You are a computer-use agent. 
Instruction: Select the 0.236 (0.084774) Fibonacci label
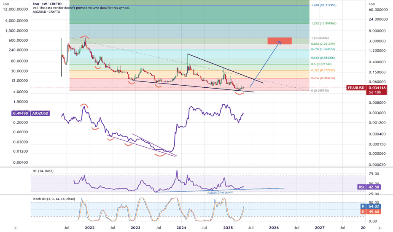[x=323, y=78]
